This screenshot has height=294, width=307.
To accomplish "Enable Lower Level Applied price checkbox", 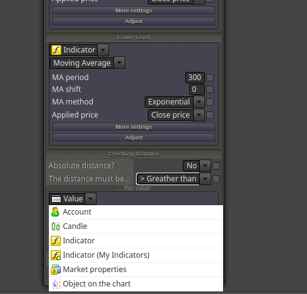I will point(210,115).
